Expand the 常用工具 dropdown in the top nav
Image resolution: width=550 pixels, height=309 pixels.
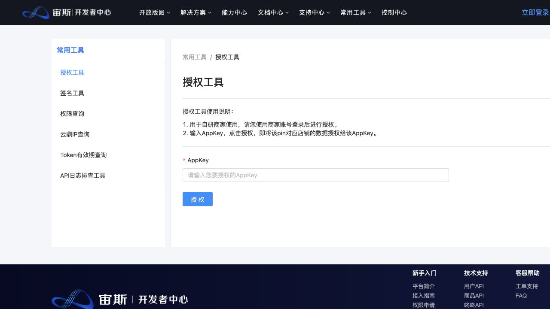356,12
